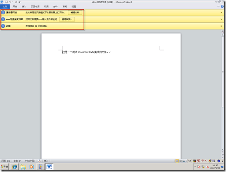This screenshot has height=172, width=226.
Task: Click the language bar help question mark
Action: point(219,161)
